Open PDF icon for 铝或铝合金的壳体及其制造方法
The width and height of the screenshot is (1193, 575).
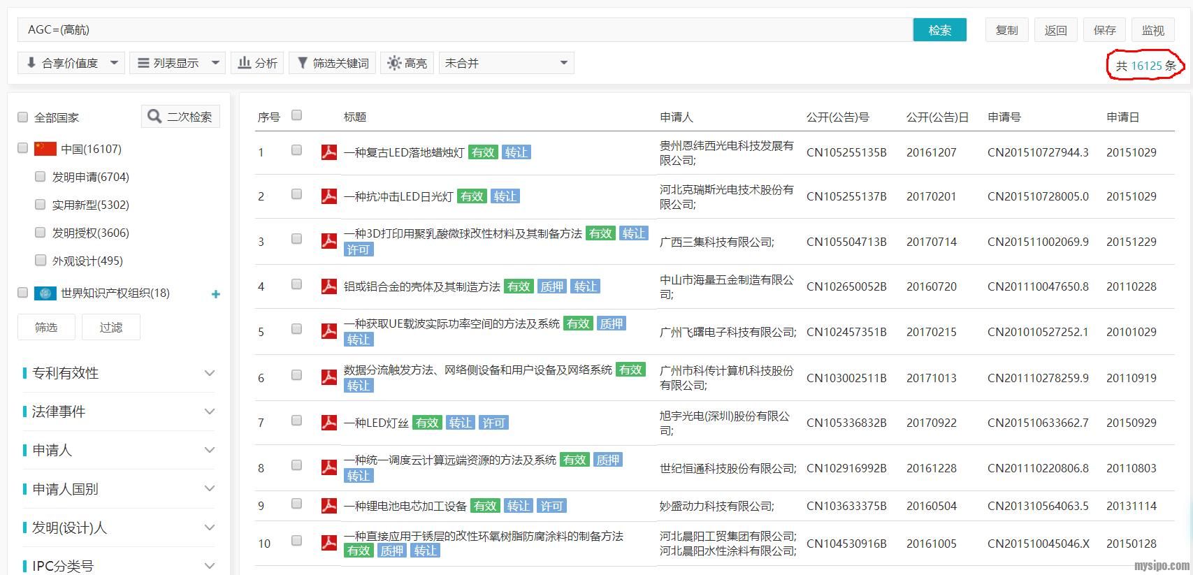(328, 286)
